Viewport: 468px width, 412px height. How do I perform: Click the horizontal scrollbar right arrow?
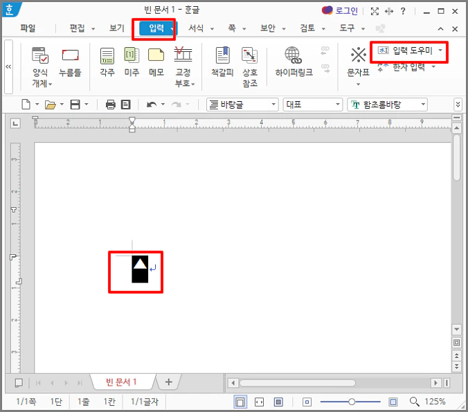[435, 383]
